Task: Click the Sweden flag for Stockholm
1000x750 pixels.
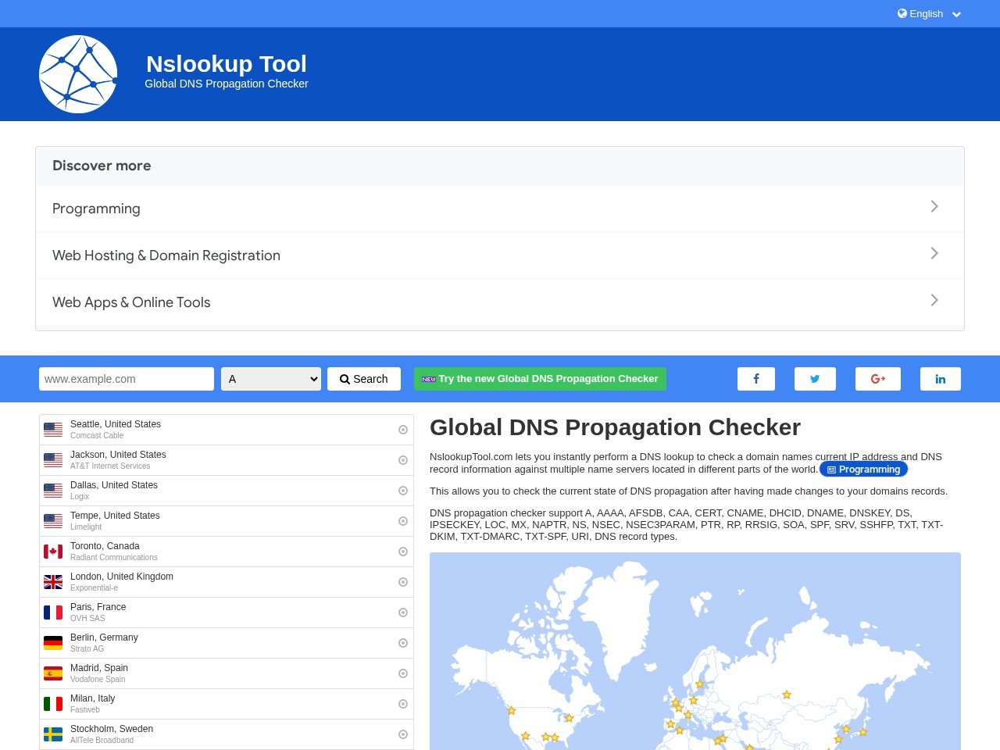Action: coord(53,734)
